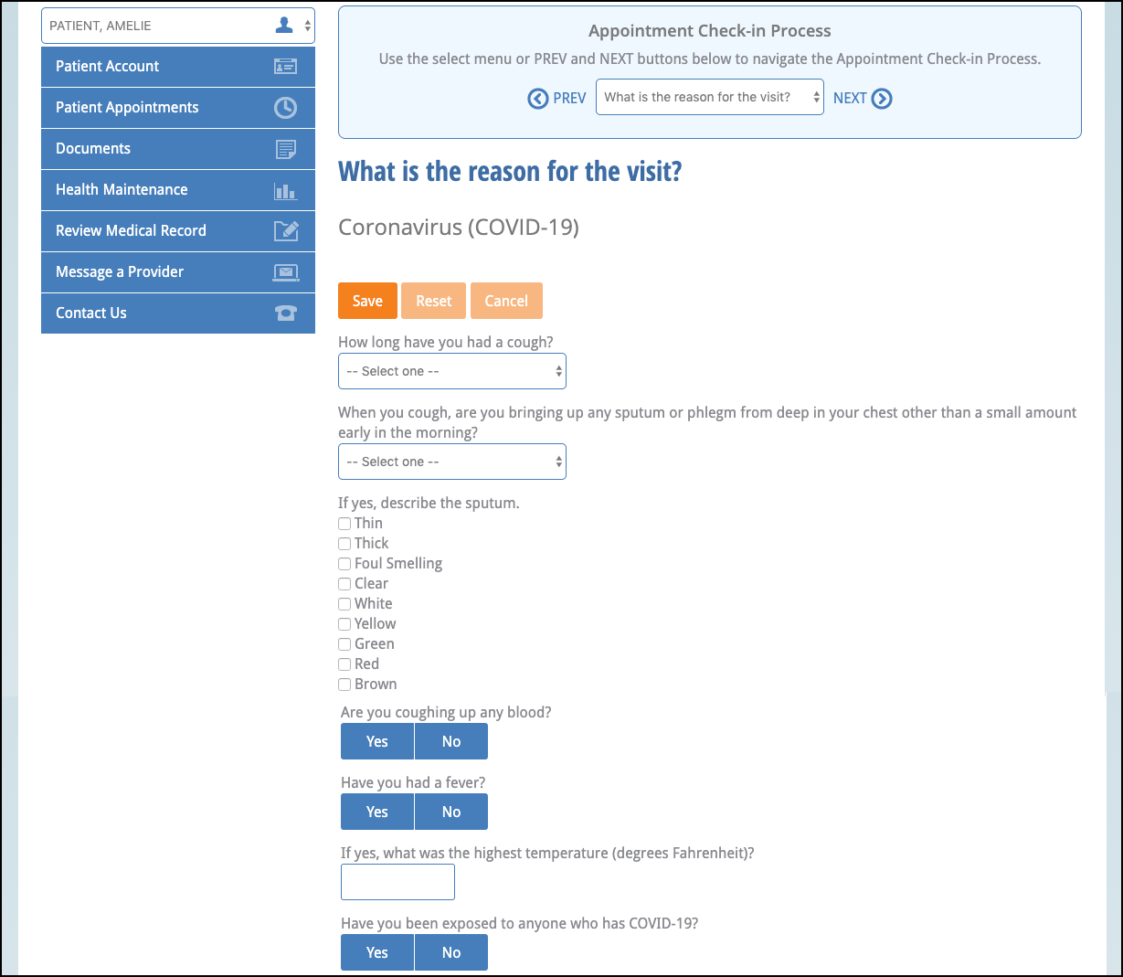Click the ID card icon beside Patient Account
Screen dimensions: 1123x977
[x=285, y=67]
